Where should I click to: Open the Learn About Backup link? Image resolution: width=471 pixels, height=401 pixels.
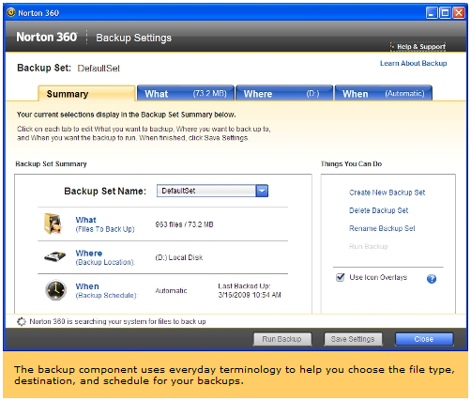413,63
